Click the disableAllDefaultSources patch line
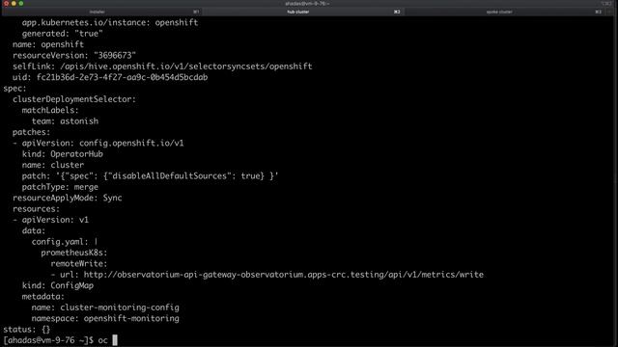618x347 pixels. (150, 175)
